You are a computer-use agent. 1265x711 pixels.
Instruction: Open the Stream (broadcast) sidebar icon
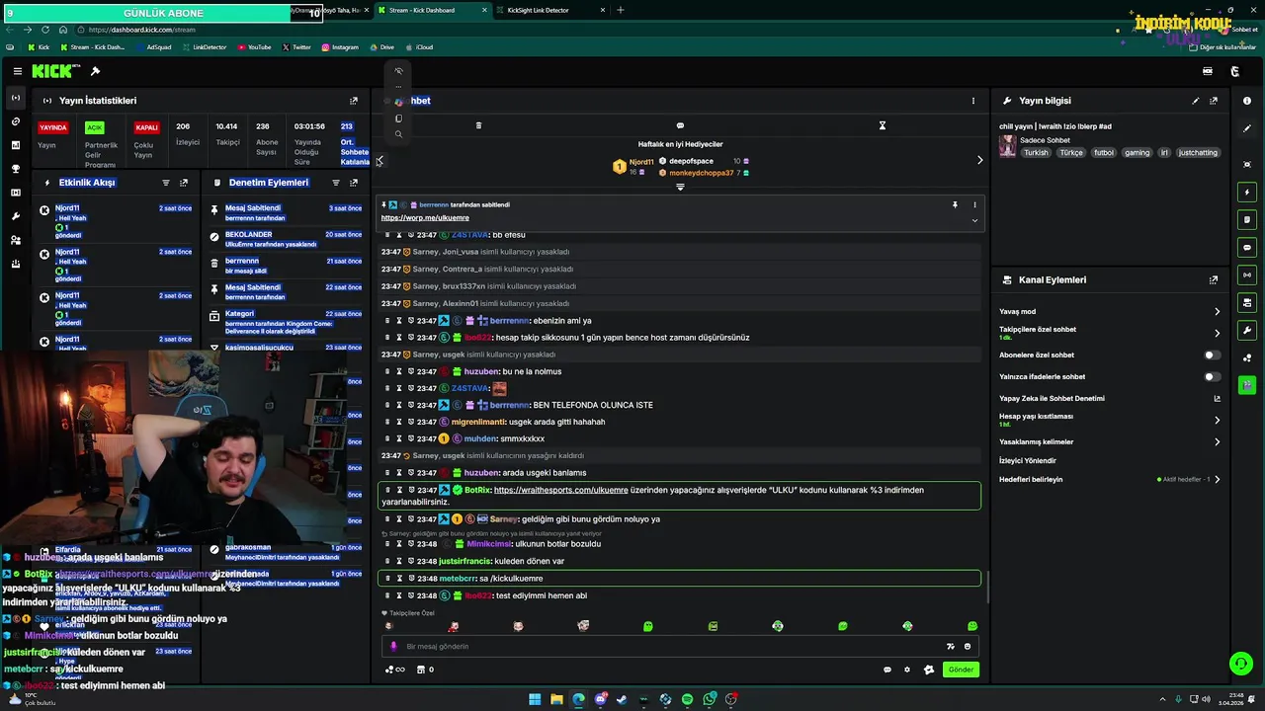click(15, 98)
